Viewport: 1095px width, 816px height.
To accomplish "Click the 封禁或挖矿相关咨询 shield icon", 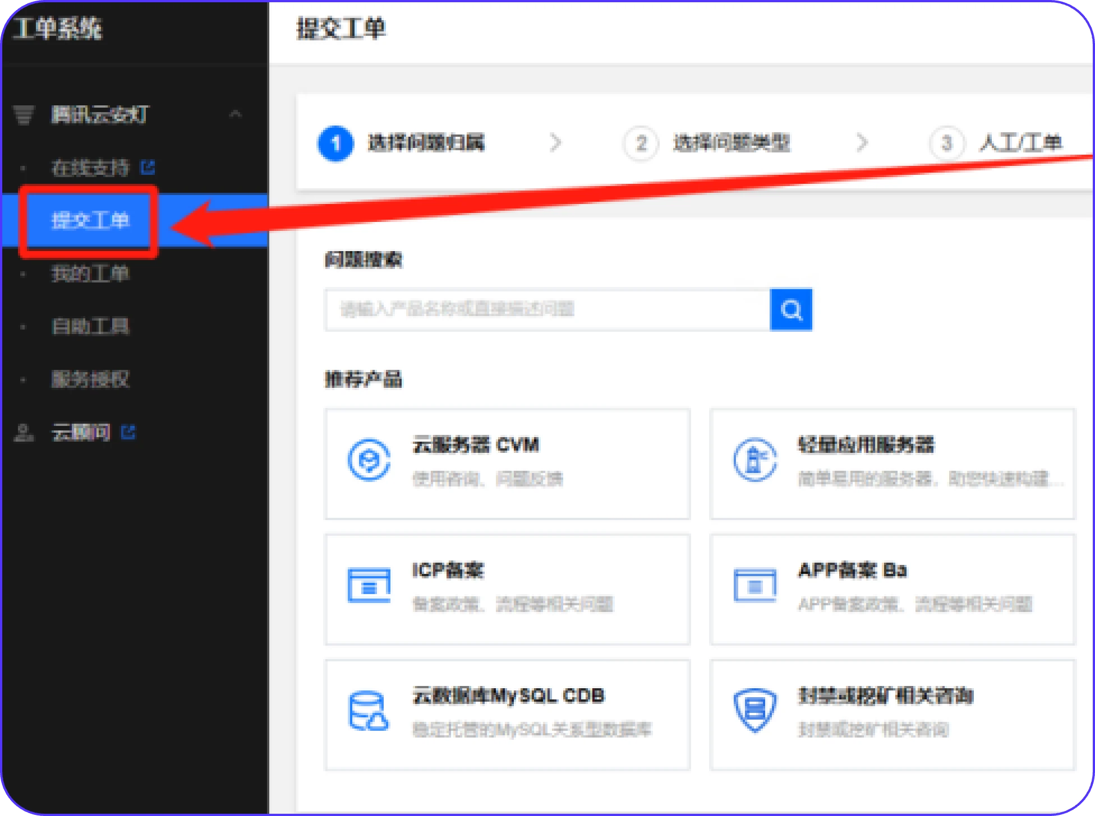I will pyautogui.click(x=755, y=711).
